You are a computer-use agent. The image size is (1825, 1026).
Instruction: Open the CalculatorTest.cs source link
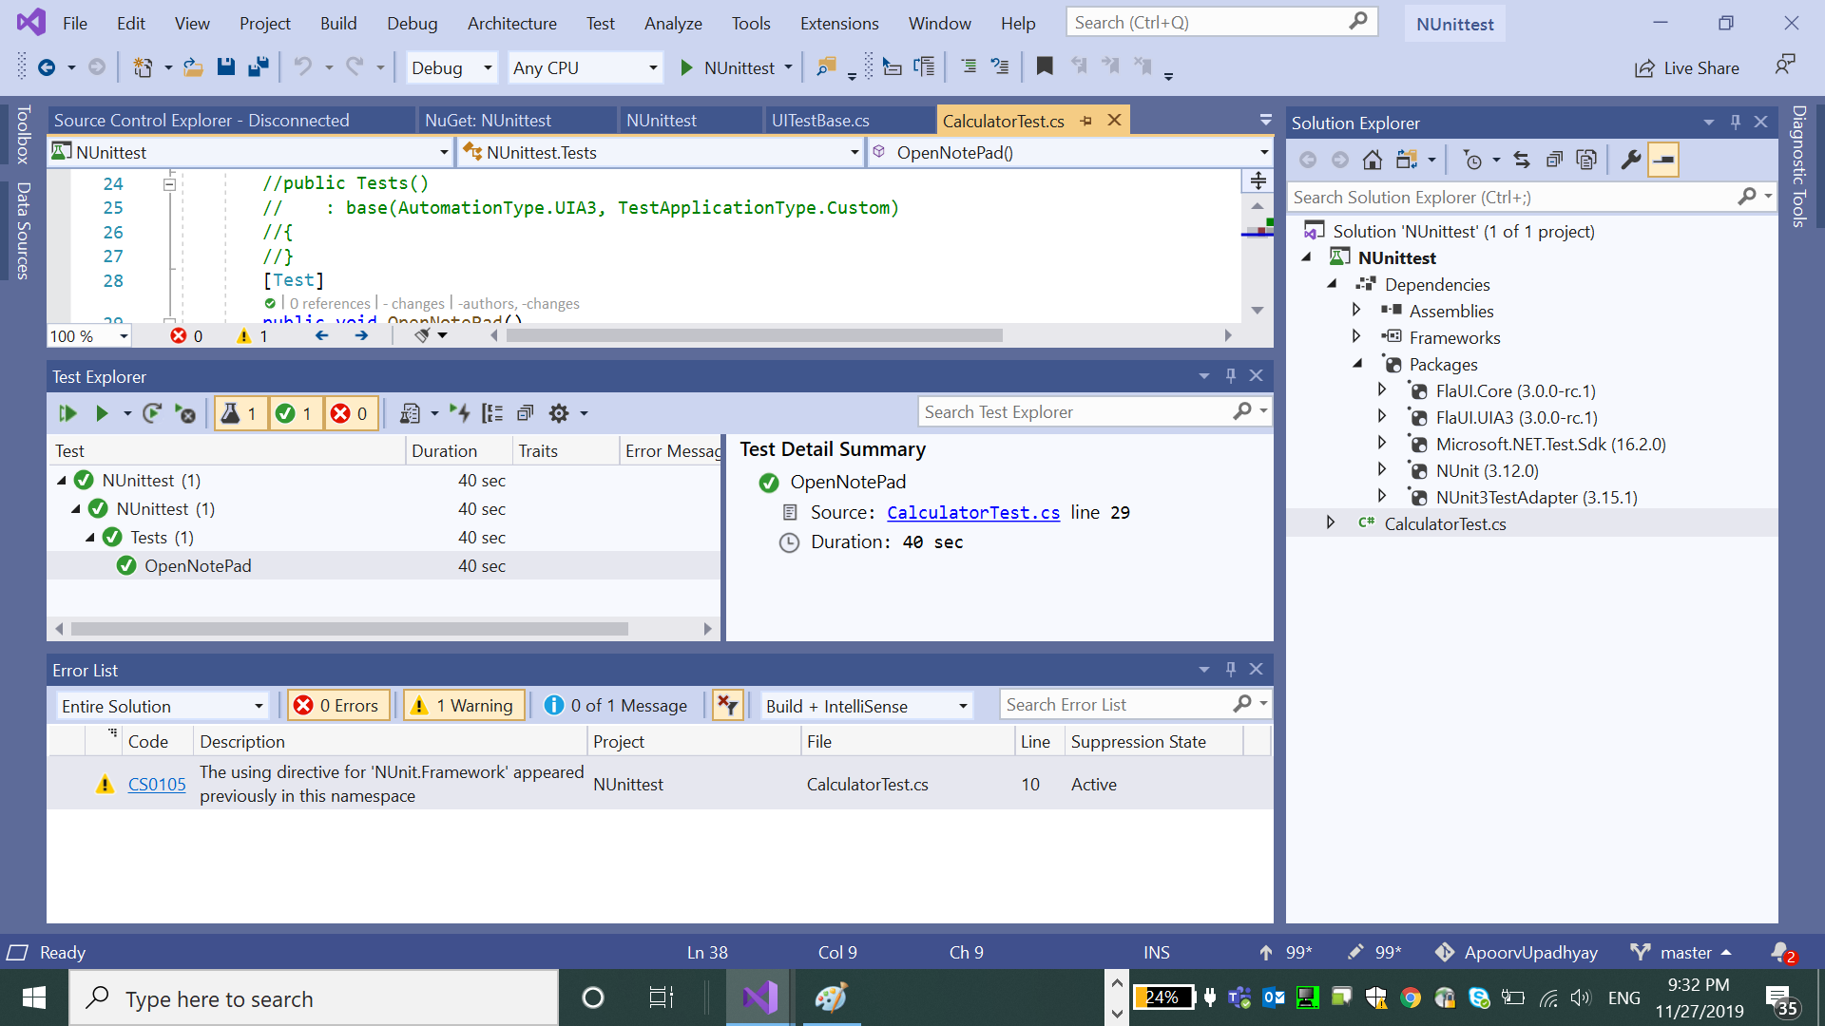click(972, 512)
